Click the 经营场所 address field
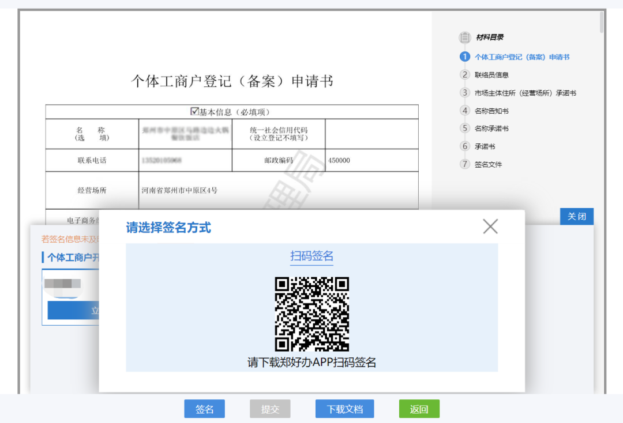 click(x=278, y=190)
